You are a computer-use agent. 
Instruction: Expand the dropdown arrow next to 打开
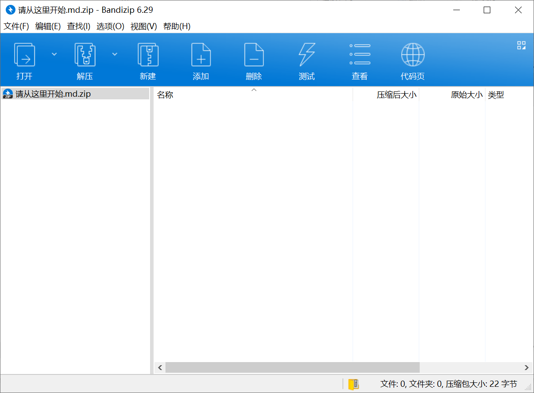point(54,54)
